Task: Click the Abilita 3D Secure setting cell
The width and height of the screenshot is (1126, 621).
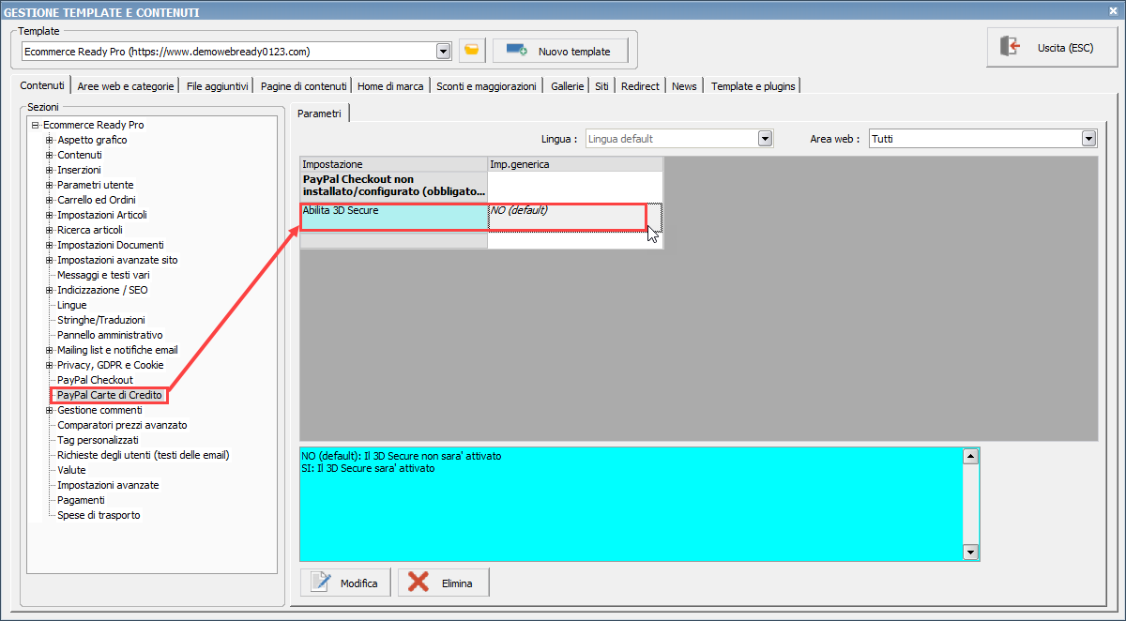Action: pyautogui.click(x=393, y=217)
